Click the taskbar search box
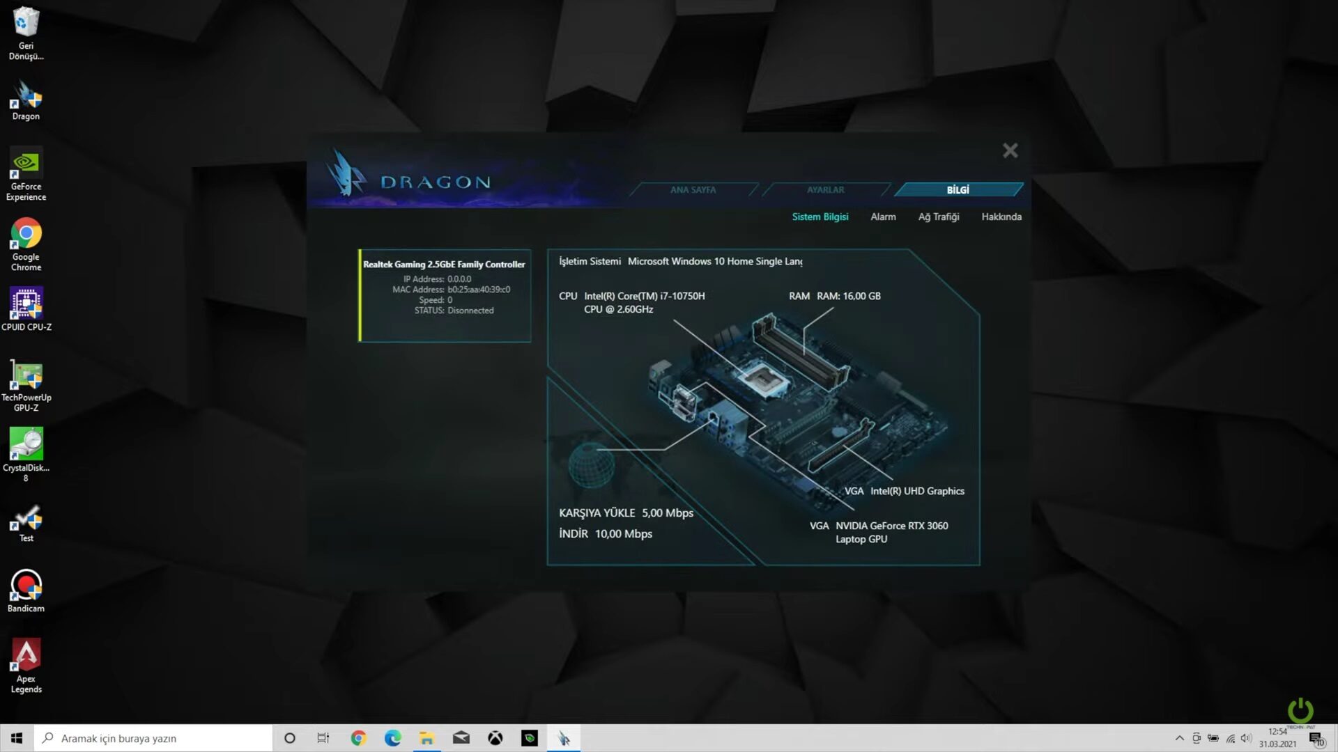1338x752 pixels. pyautogui.click(x=153, y=738)
